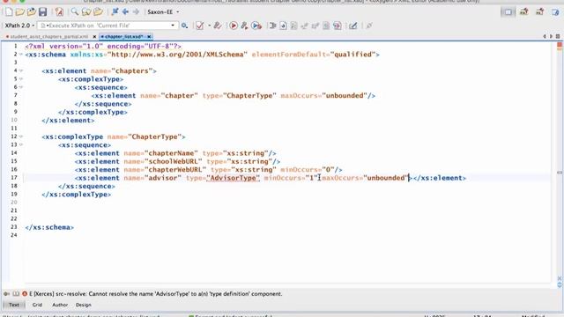
Task: Collapse the xs:schema fold on line 2
Action: (21, 55)
